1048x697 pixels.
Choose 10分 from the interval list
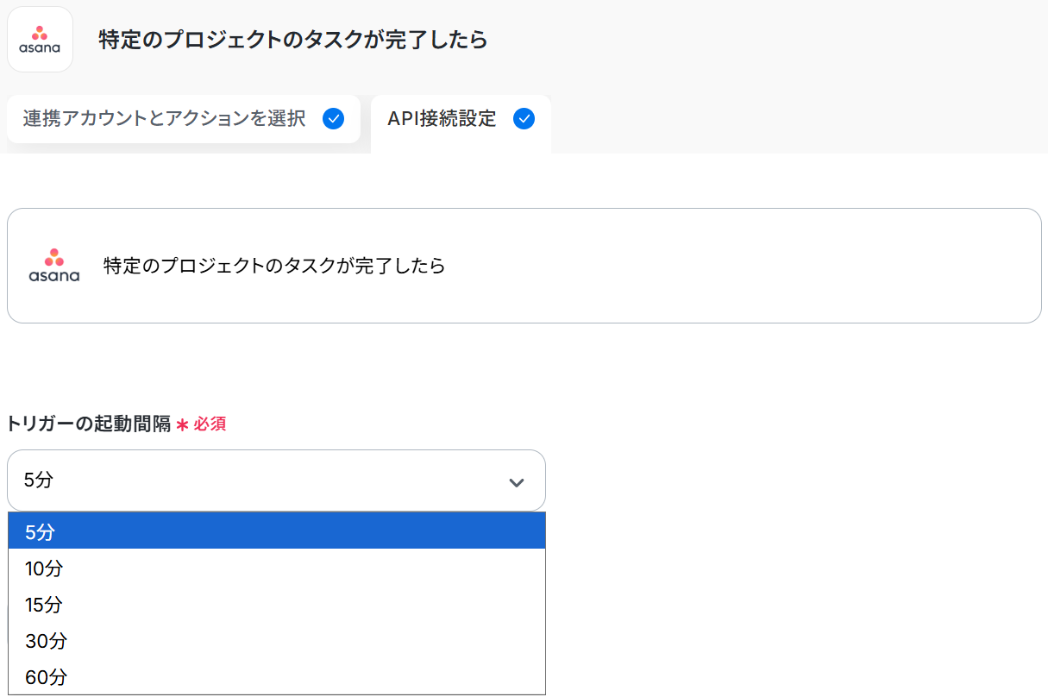coord(276,568)
